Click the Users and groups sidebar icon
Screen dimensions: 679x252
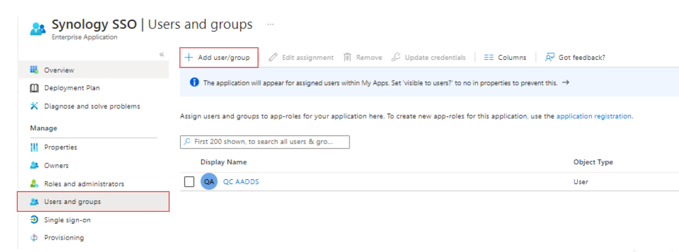34,202
